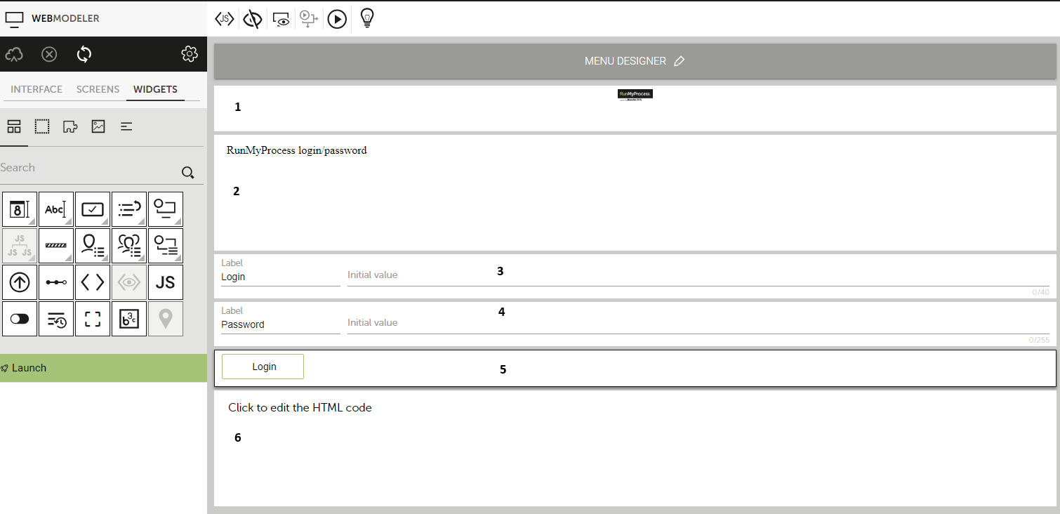Select the checkbox widget in palette
The width and height of the screenshot is (1060, 514).
pos(93,209)
